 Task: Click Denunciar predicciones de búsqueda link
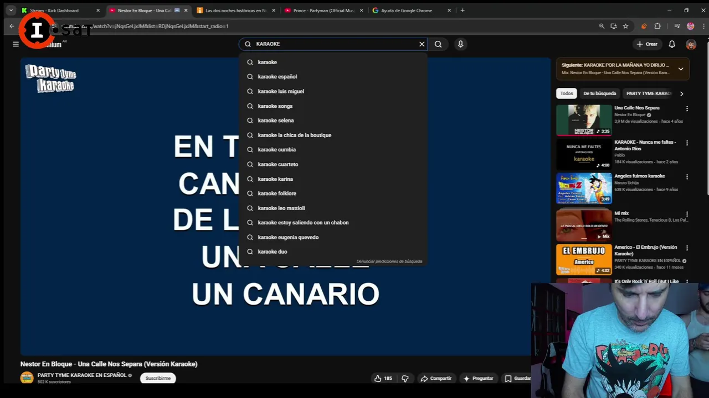coord(389,261)
